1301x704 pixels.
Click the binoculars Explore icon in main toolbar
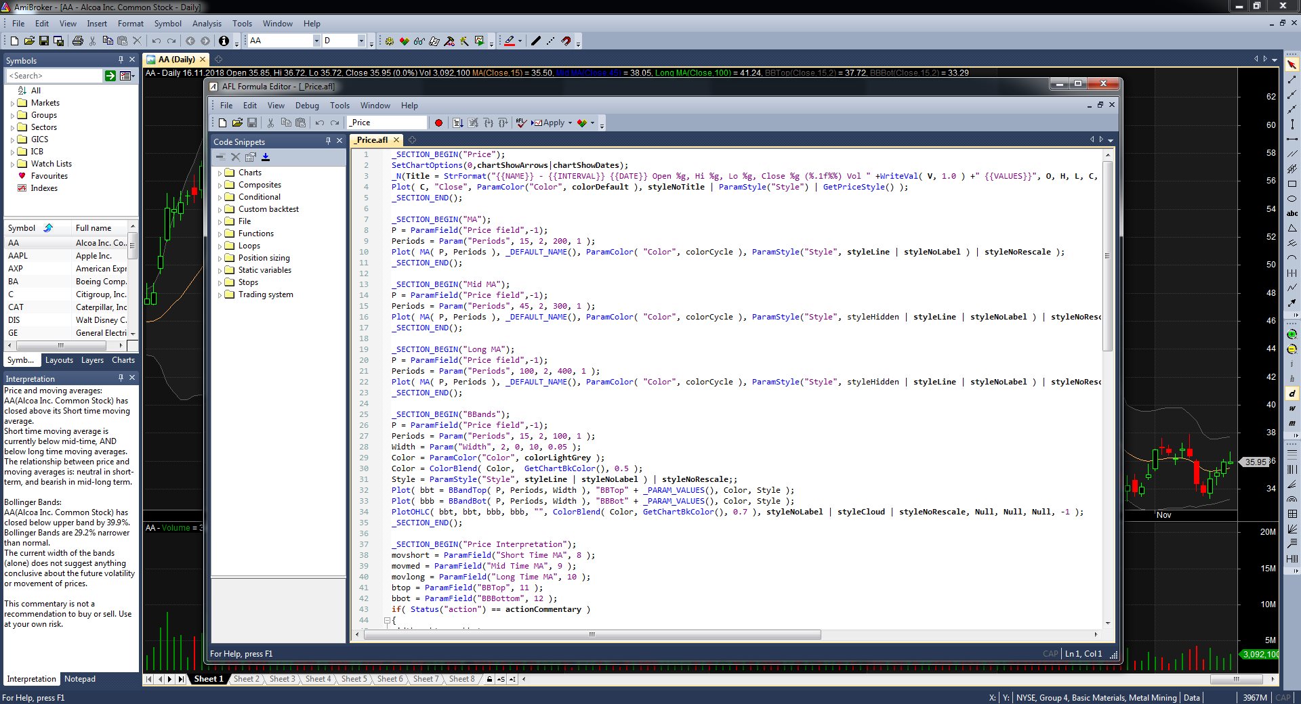(x=419, y=41)
